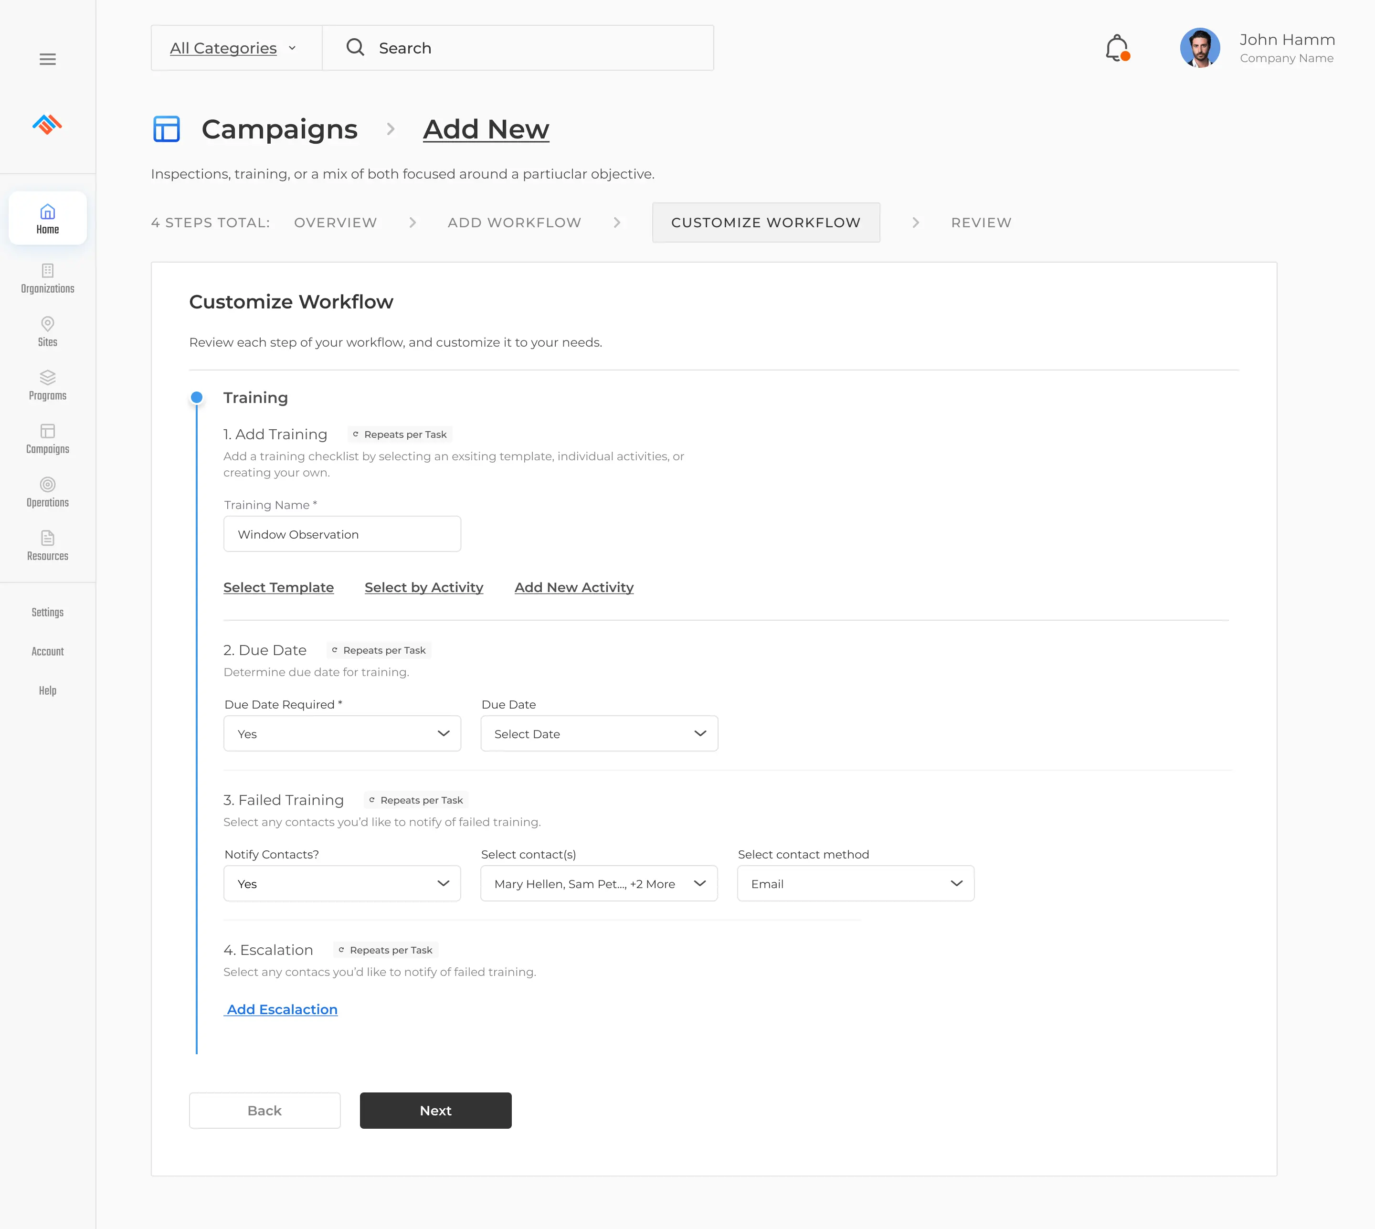Go to Home in sidebar
The height and width of the screenshot is (1229, 1375).
(x=47, y=218)
